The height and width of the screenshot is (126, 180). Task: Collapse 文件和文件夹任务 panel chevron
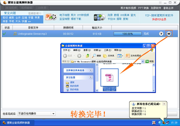(91, 70)
